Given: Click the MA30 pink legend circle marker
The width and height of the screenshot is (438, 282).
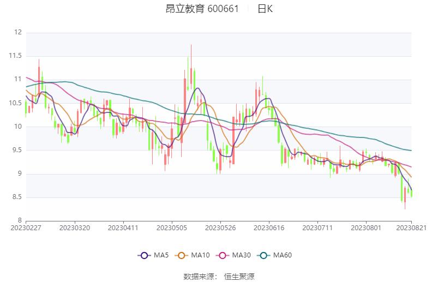Looking at the screenshot, I should 223,255.
